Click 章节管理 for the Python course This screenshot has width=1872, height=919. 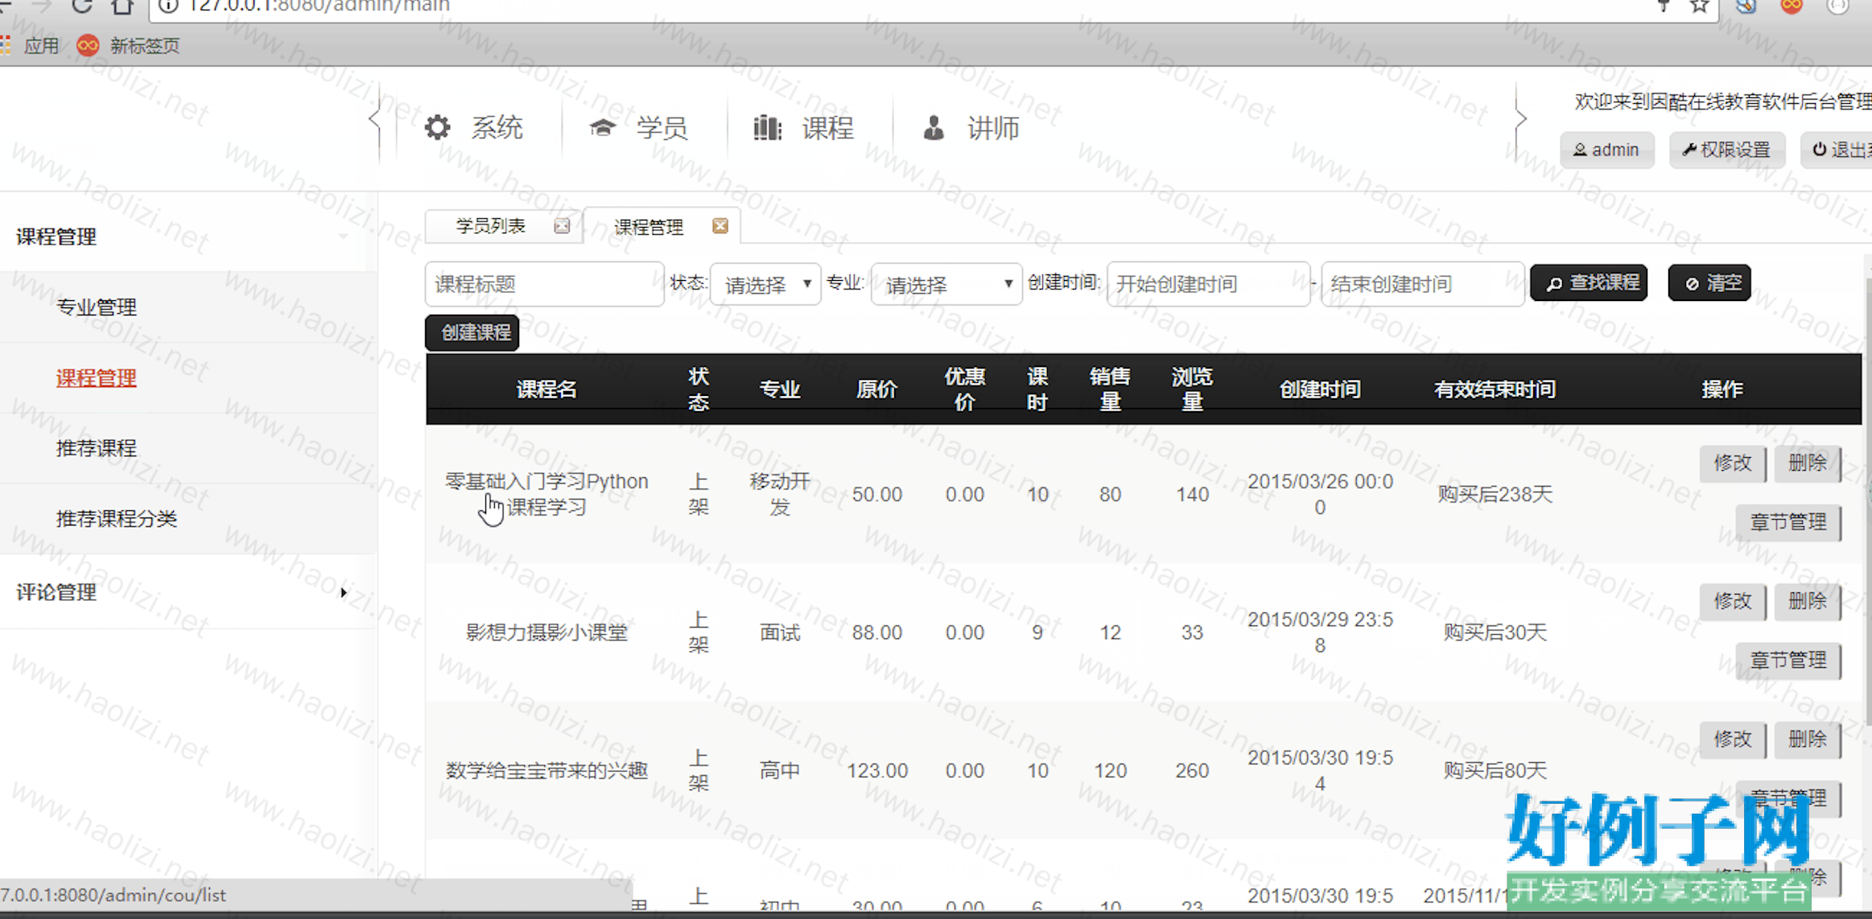(1787, 522)
